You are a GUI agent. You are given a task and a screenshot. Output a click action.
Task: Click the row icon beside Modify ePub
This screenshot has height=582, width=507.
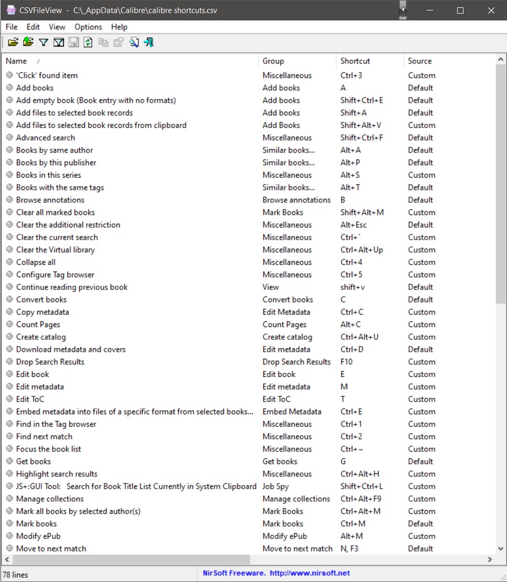9,536
